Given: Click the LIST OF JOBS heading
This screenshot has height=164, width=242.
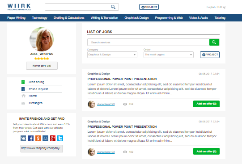Looking at the screenshot, I should click(100, 32).
